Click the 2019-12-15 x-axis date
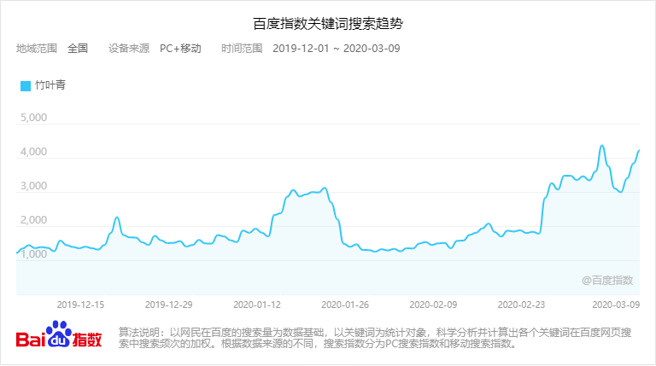The width and height of the screenshot is (656, 366). (80, 305)
